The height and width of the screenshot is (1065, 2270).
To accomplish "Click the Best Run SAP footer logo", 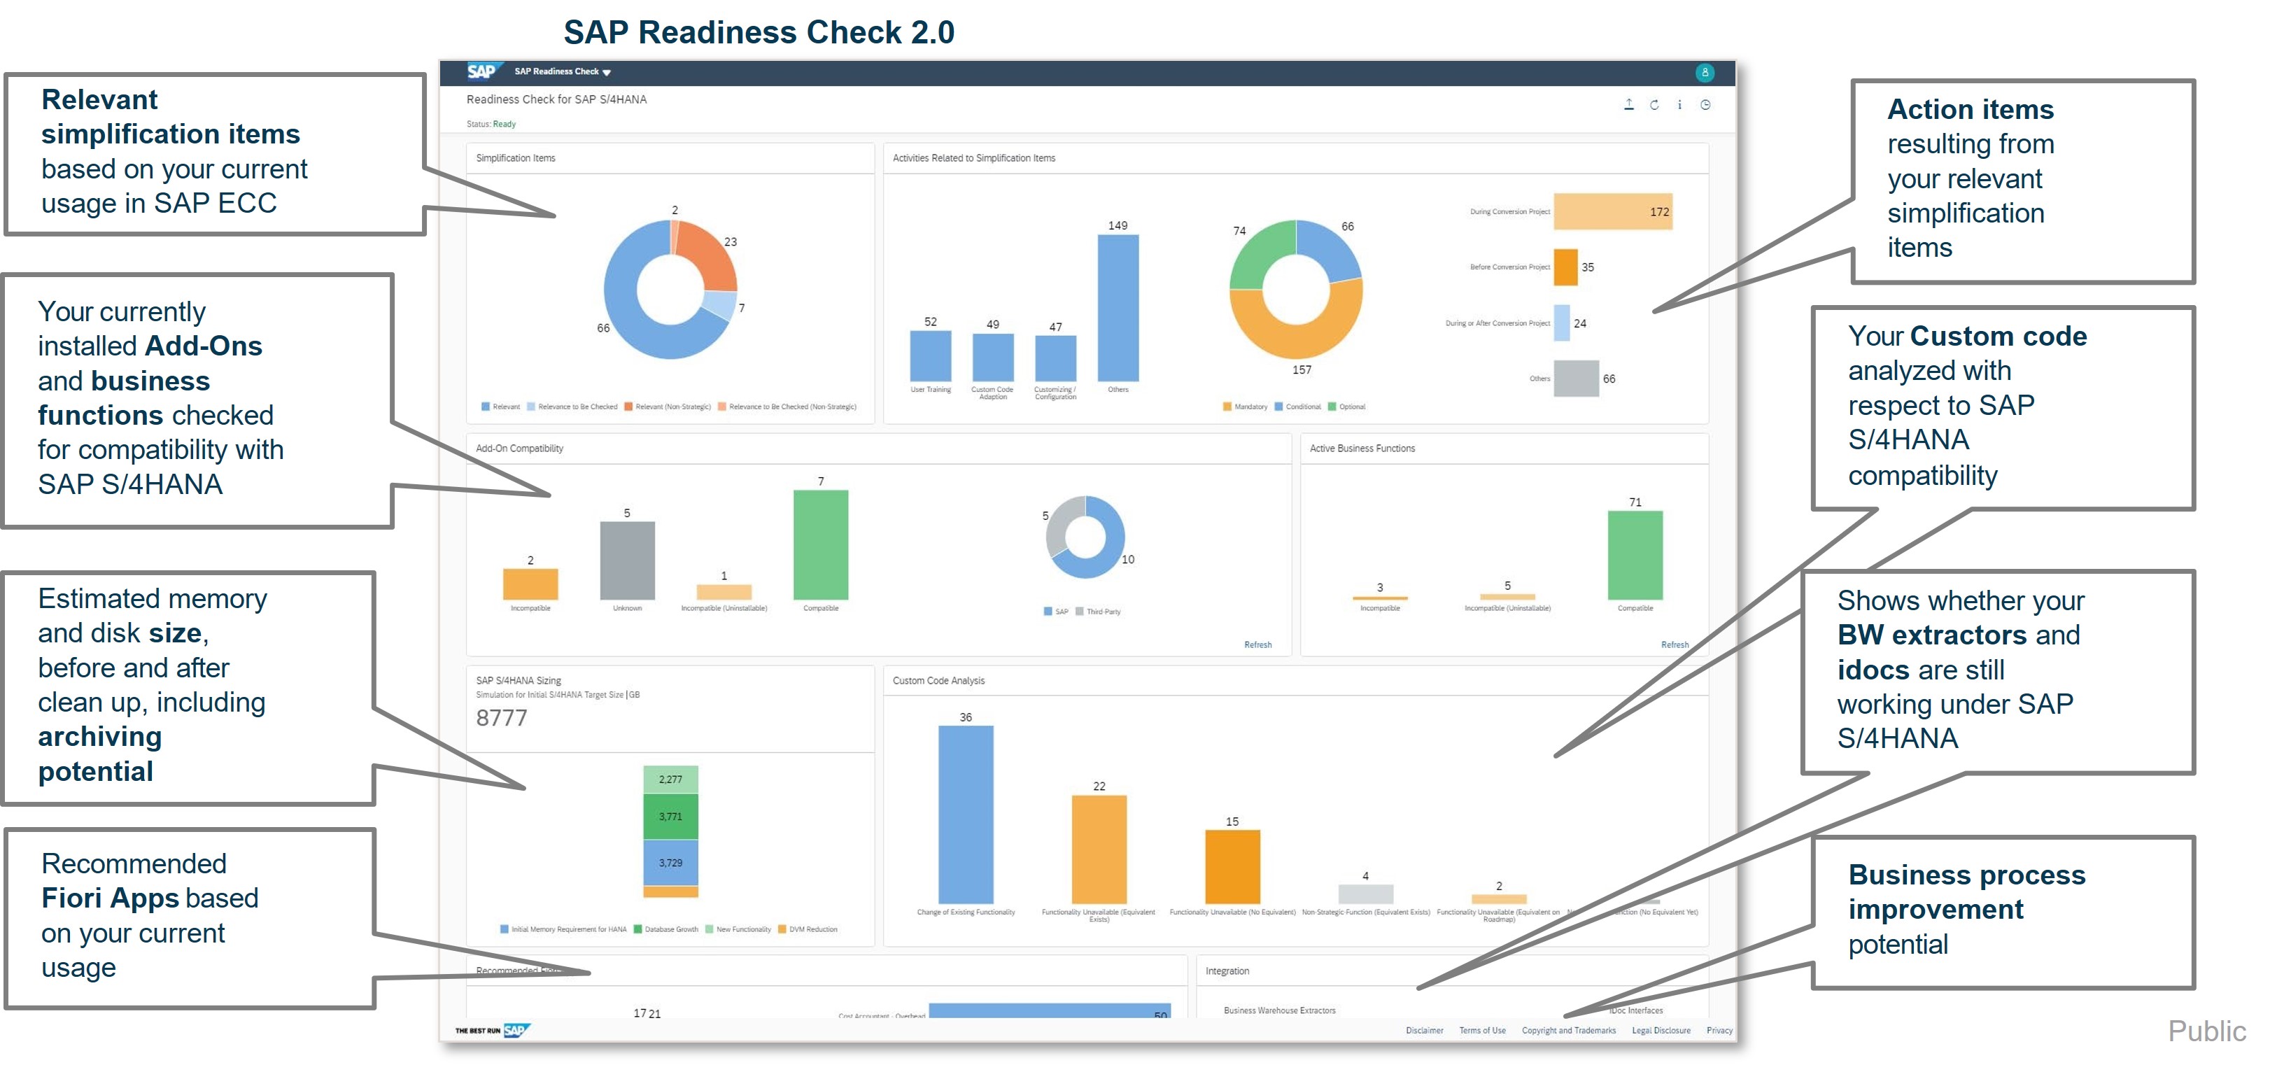I will (x=493, y=1030).
